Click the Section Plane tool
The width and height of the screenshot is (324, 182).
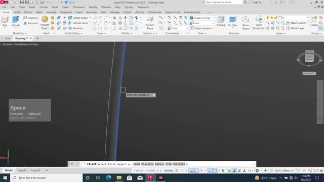(150, 23)
